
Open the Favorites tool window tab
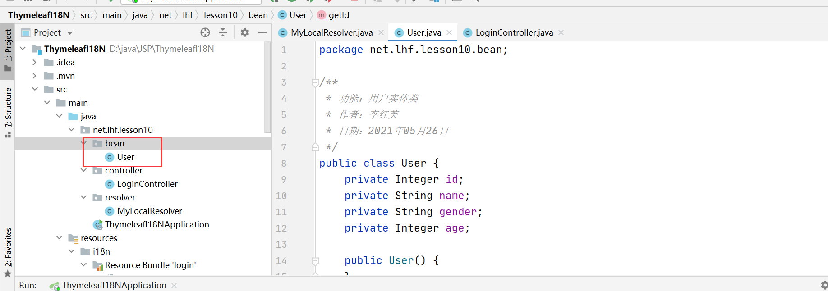pyautogui.click(x=8, y=252)
